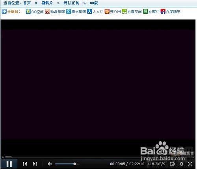The height and width of the screenshot is (170, 197).
Task: Share to 豆瓣网
Action: point(151,11)
